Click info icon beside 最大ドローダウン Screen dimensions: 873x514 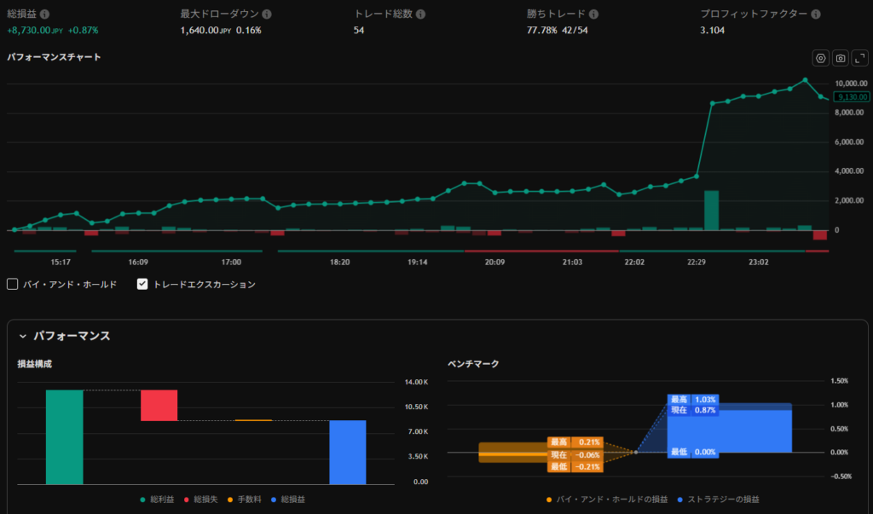point(267,14)
